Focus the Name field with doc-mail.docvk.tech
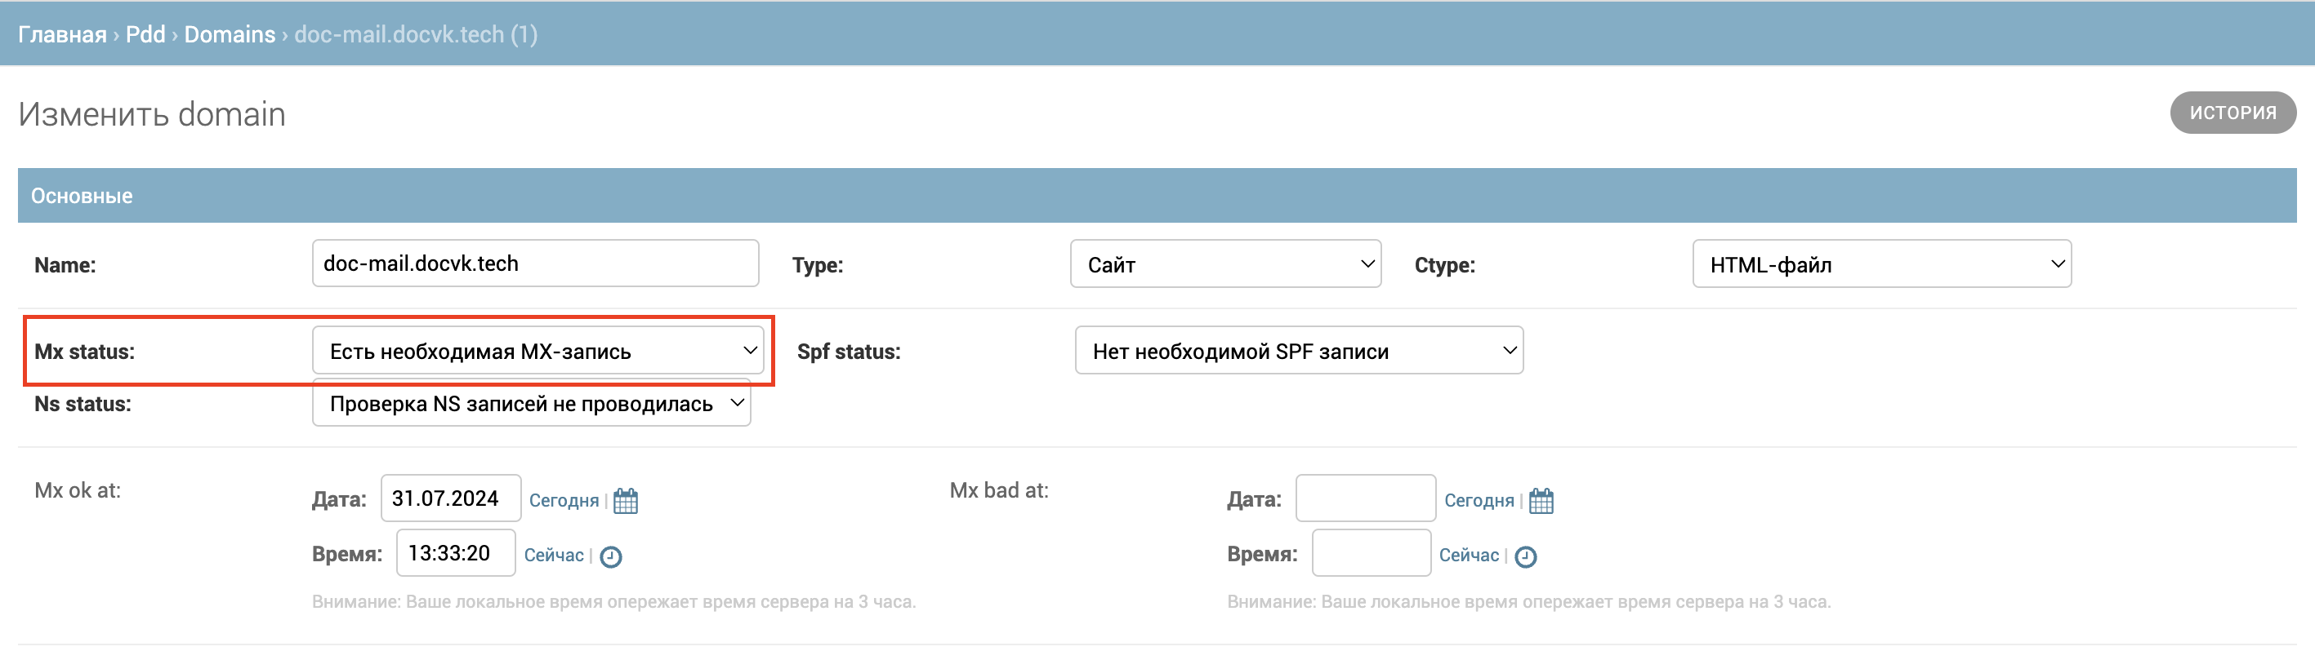This screenshot has height=651, width=2315. [x=535, y=263]
